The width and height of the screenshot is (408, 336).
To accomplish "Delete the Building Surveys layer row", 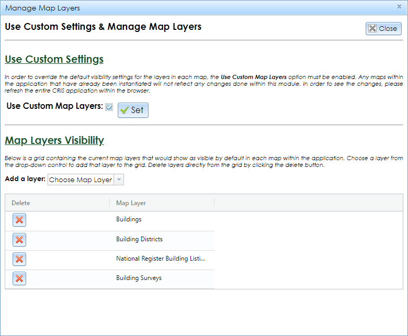I will point(19,278).
